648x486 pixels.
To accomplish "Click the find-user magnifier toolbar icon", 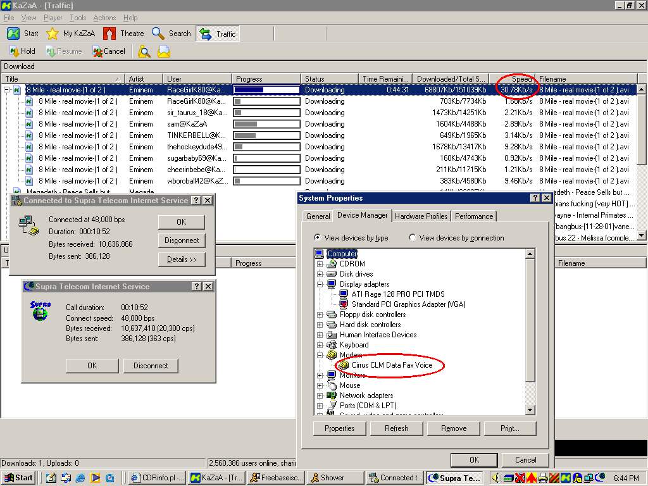I will tap(144, 52).
